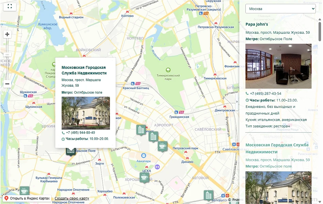Image resolution: width=323 pixels, height=204 pixels.
Task: Click Водный стадион metro icon
Action: 71,13
